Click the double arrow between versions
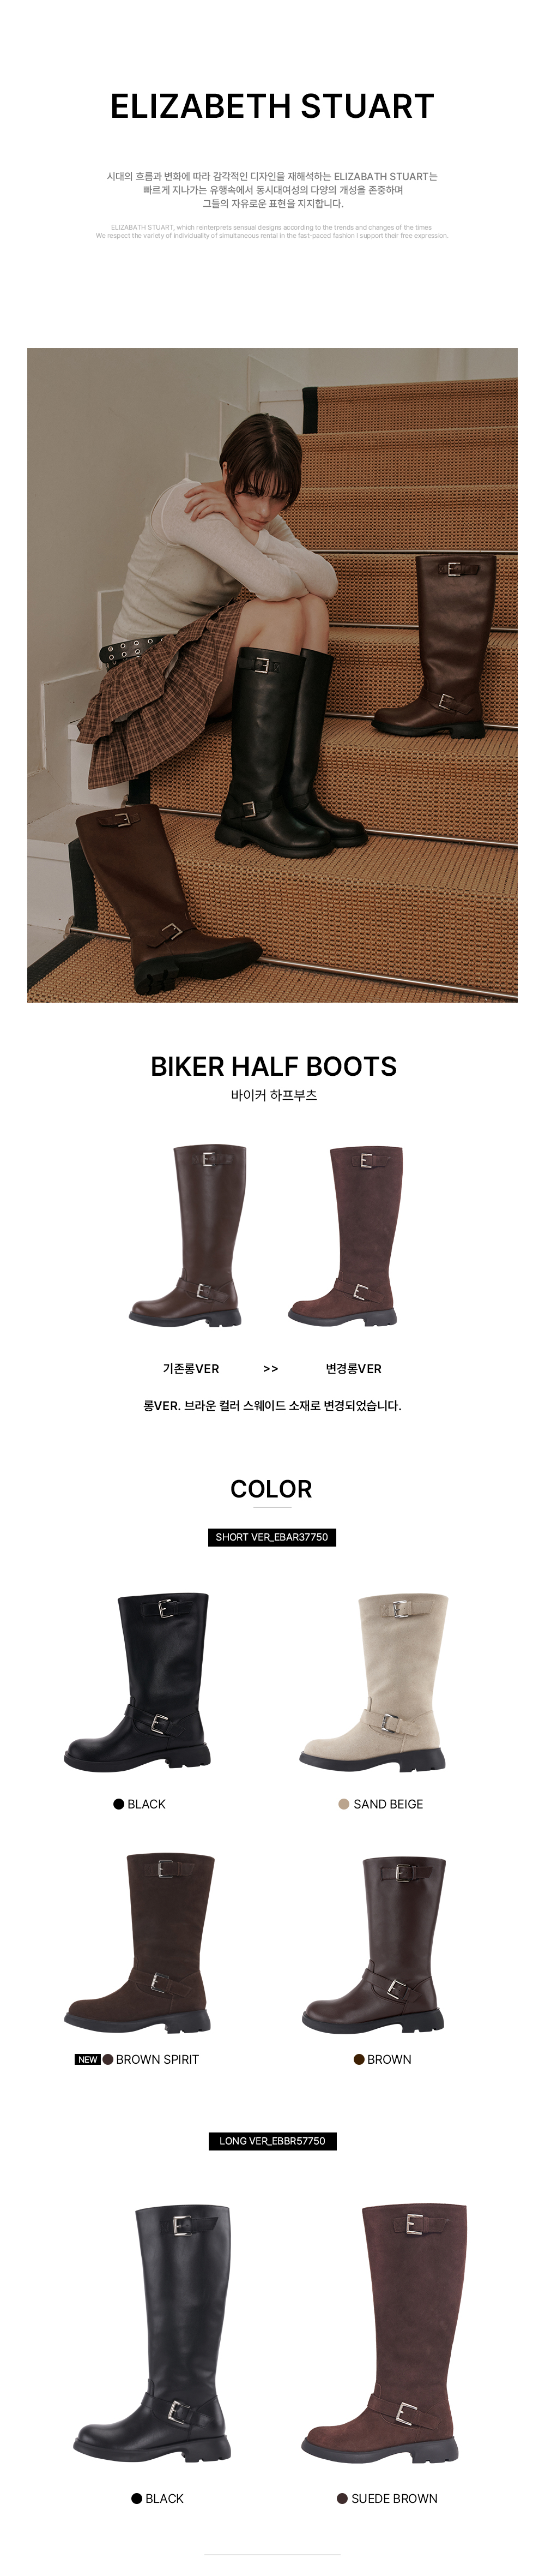The height and width of the screenshot is (2576, 545). (x=270, y=1369)
